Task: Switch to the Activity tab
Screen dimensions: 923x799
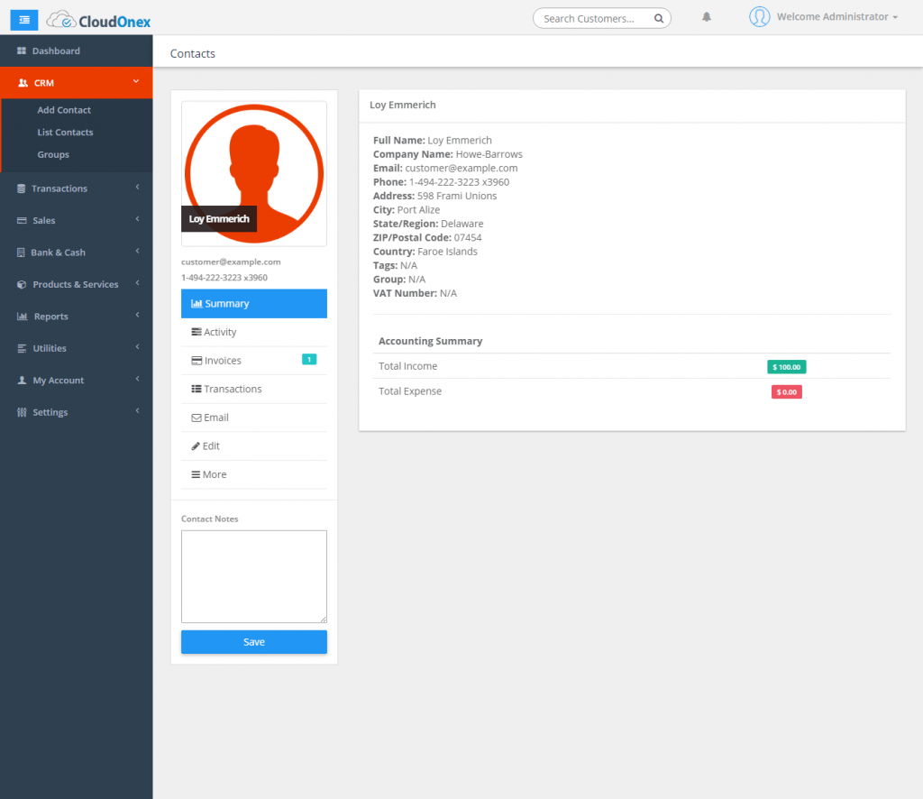Action: pos(220,332)
